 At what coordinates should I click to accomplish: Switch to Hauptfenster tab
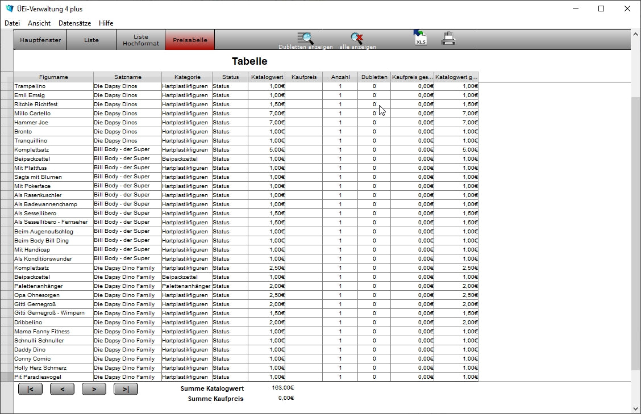pos(40,40)
